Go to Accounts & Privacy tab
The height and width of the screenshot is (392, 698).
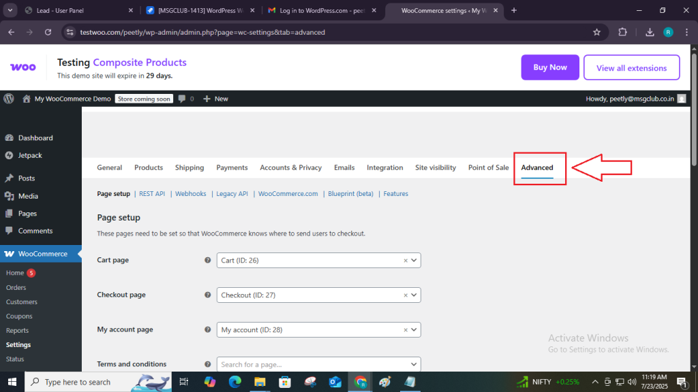(290, 167)
